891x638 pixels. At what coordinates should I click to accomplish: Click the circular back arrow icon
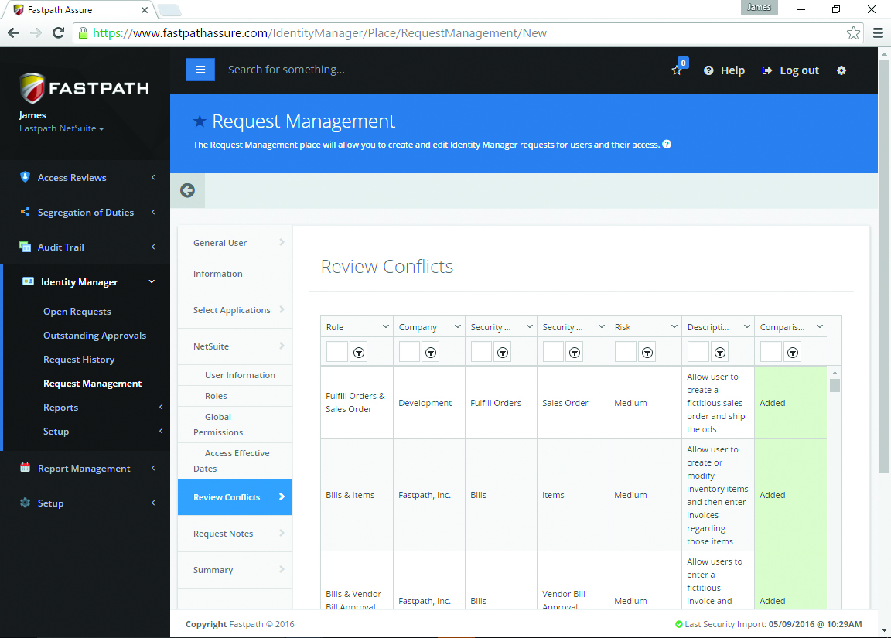tap(187, 190)
